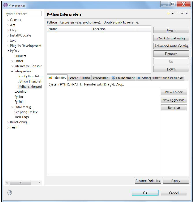Click the Restore Defaults button
This screenshot has width=194, height=204.
coord(148,181)
